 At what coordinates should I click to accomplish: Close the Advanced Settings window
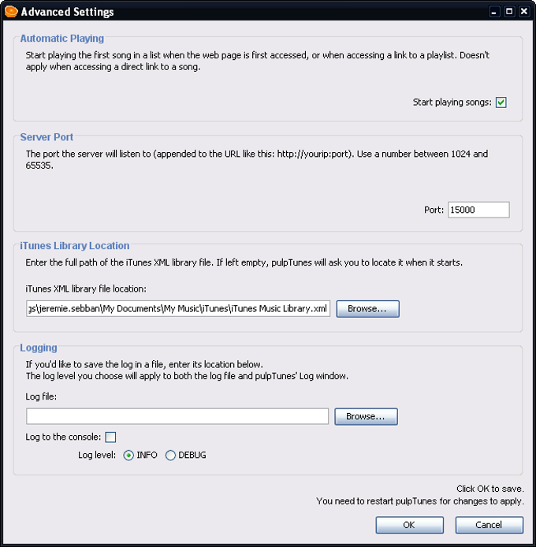pos(524,12)
